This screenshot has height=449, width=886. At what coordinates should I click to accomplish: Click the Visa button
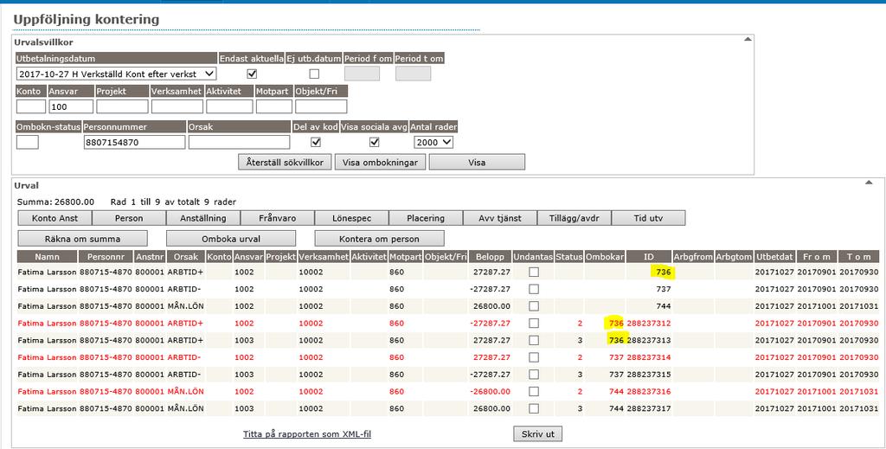(477, 162)
